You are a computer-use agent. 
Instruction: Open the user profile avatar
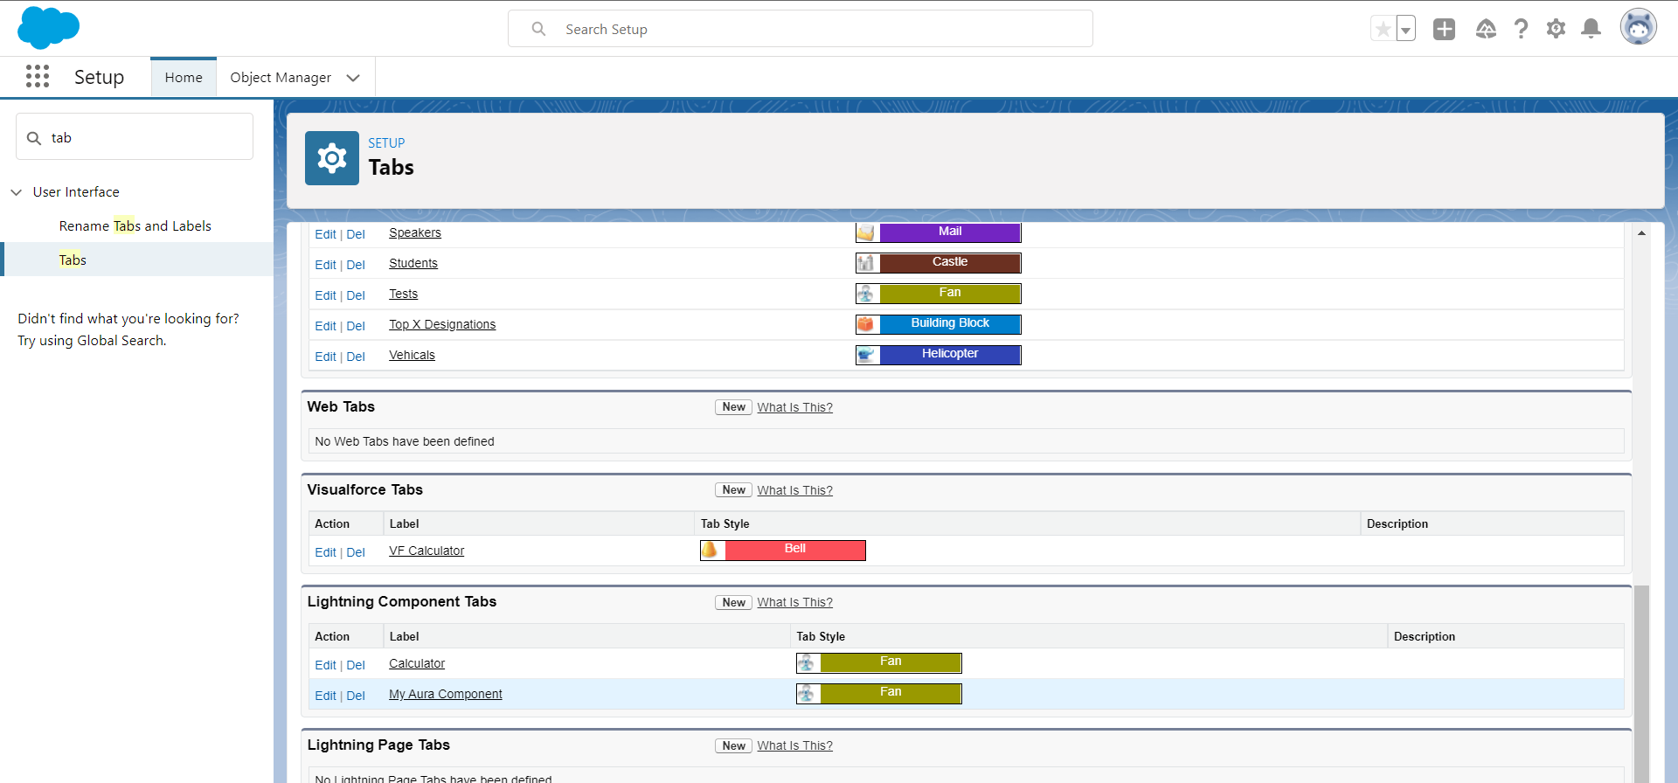[x=1638, y=28]
